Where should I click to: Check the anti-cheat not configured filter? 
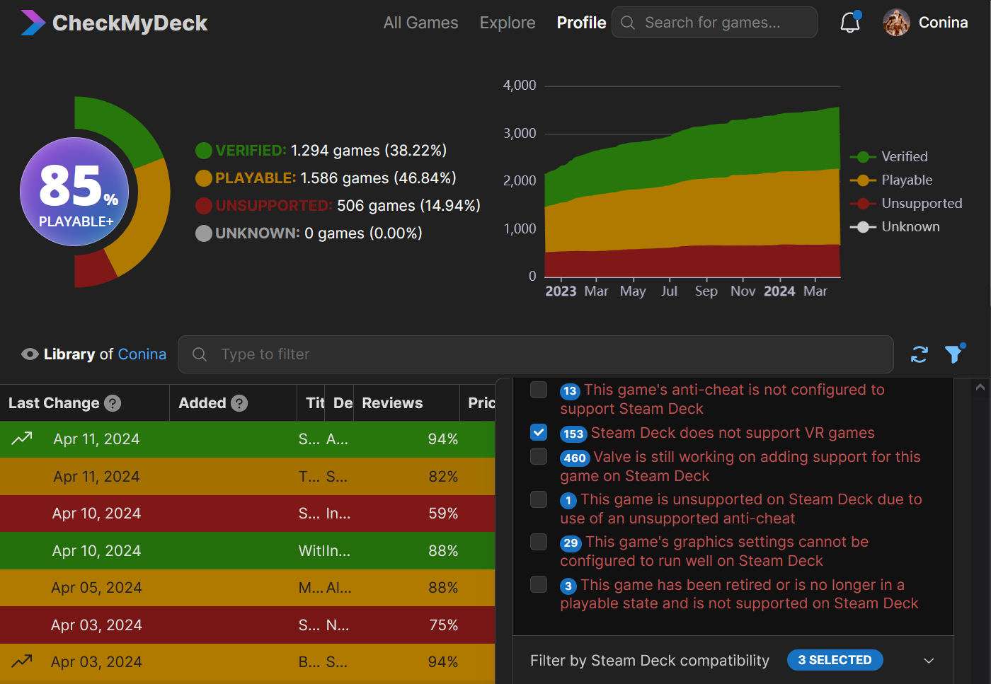539,390
